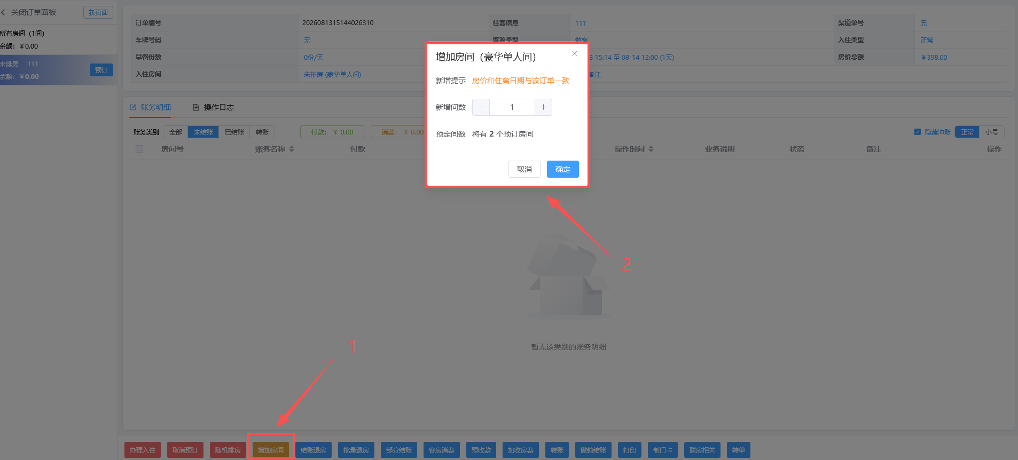Click the 未排房 (豪华单人间) room link
The image size is (1018, 460).
[332, 74]
